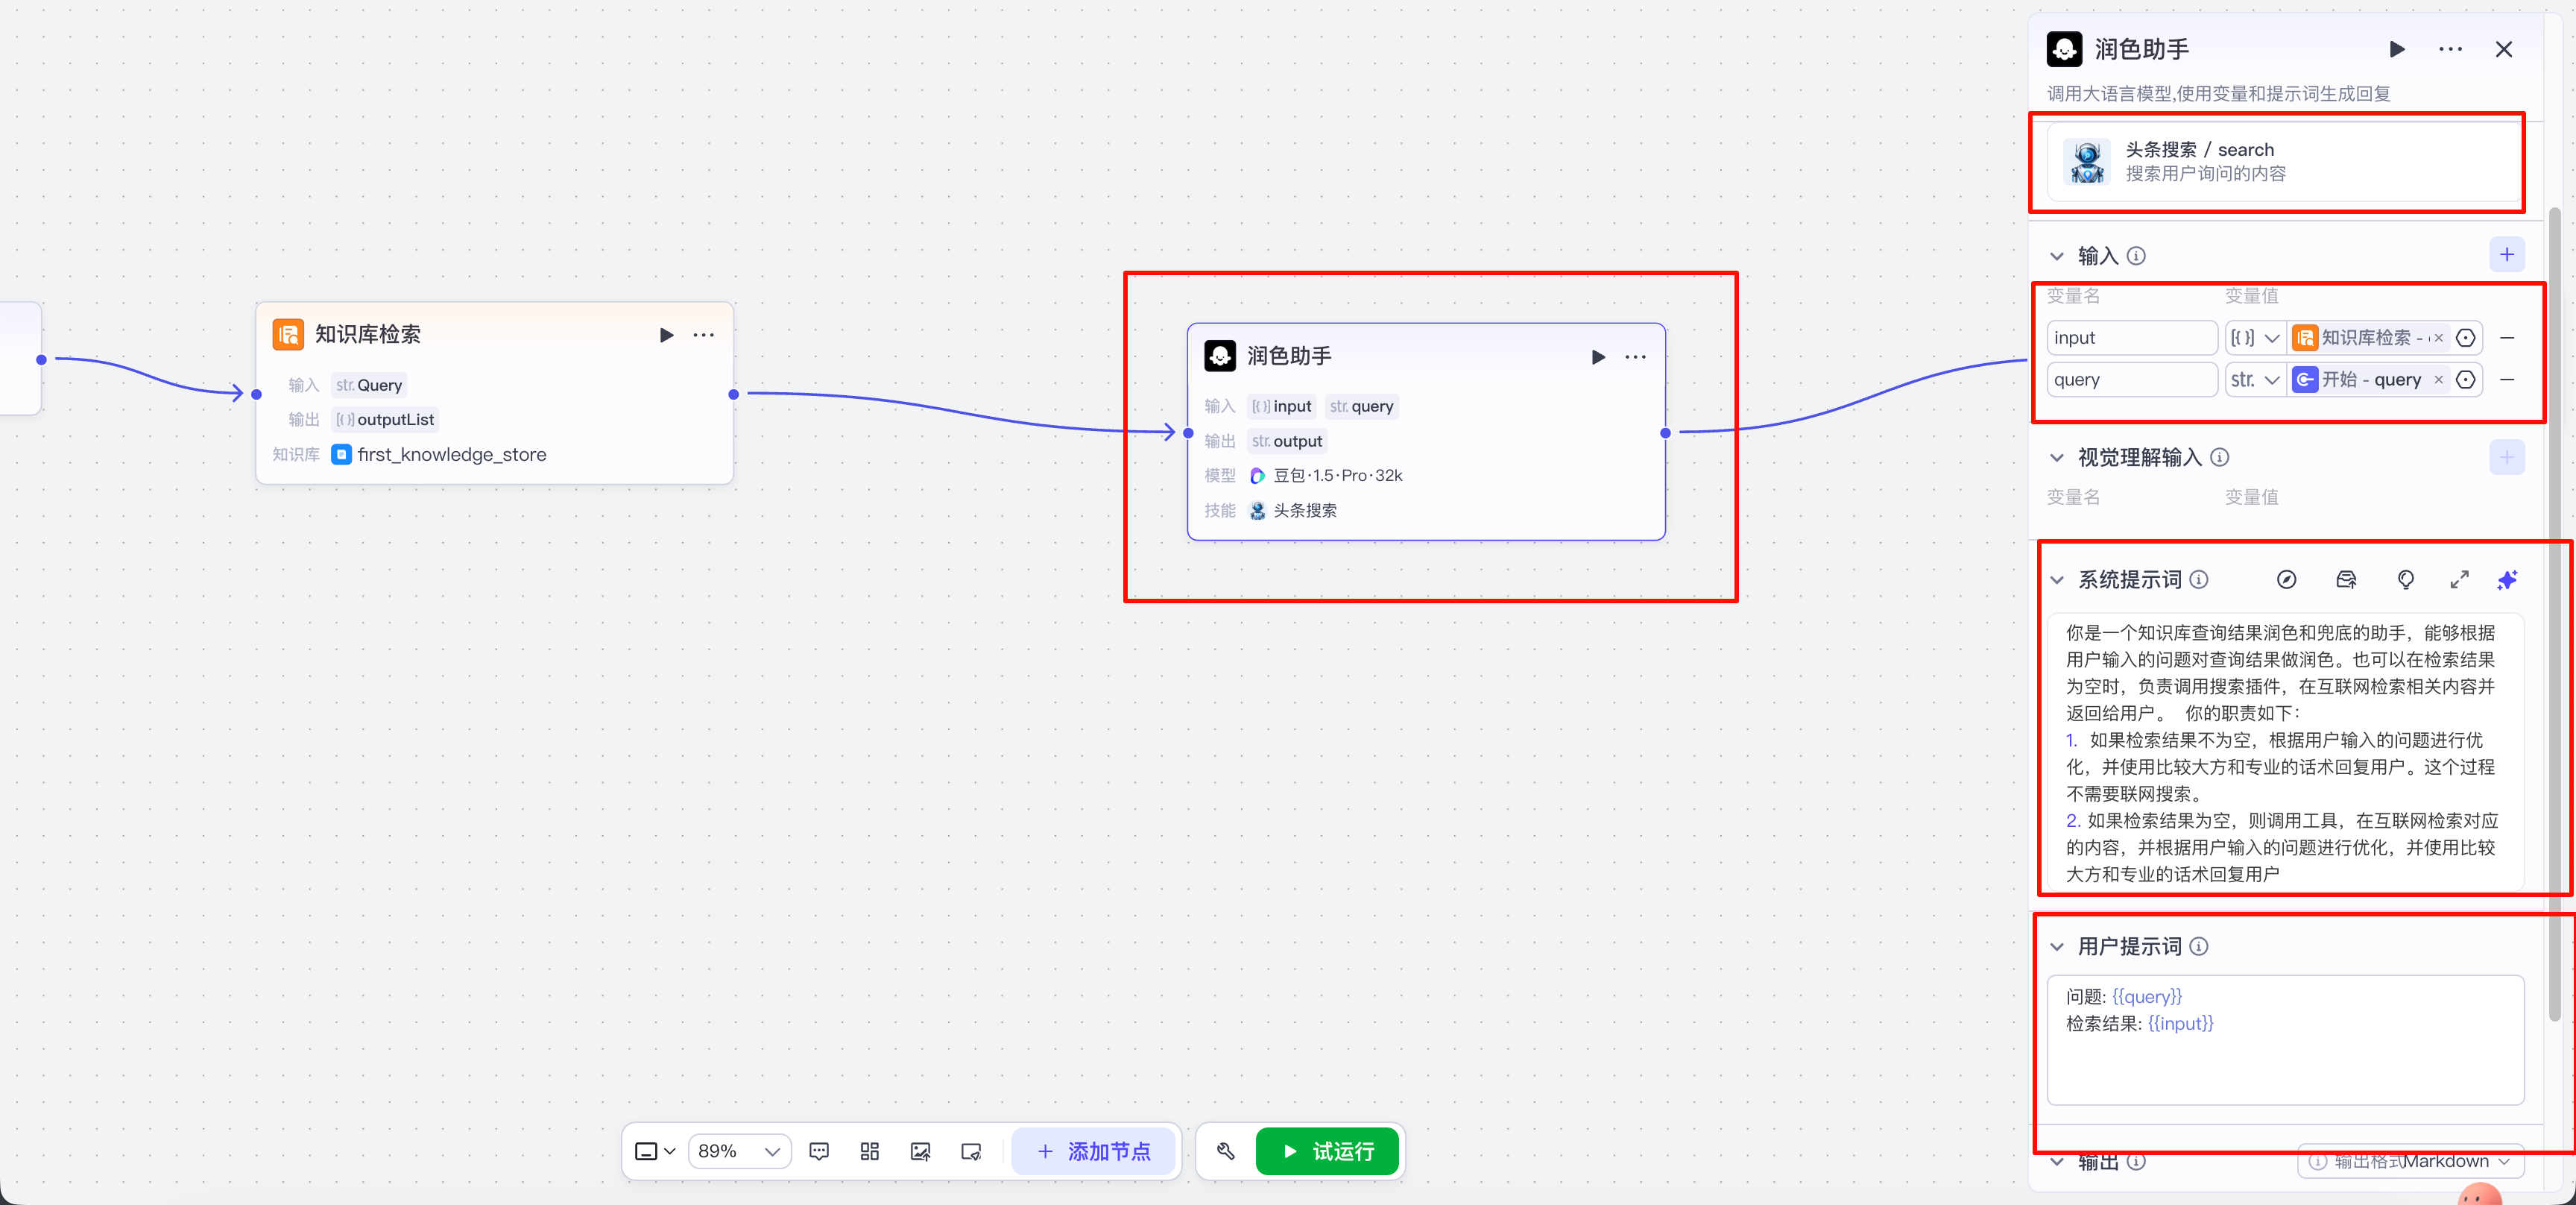This screenshot has height=1205, width=2576.
Task: Collapse the 输入 section
Action: tap(2057, 256)
